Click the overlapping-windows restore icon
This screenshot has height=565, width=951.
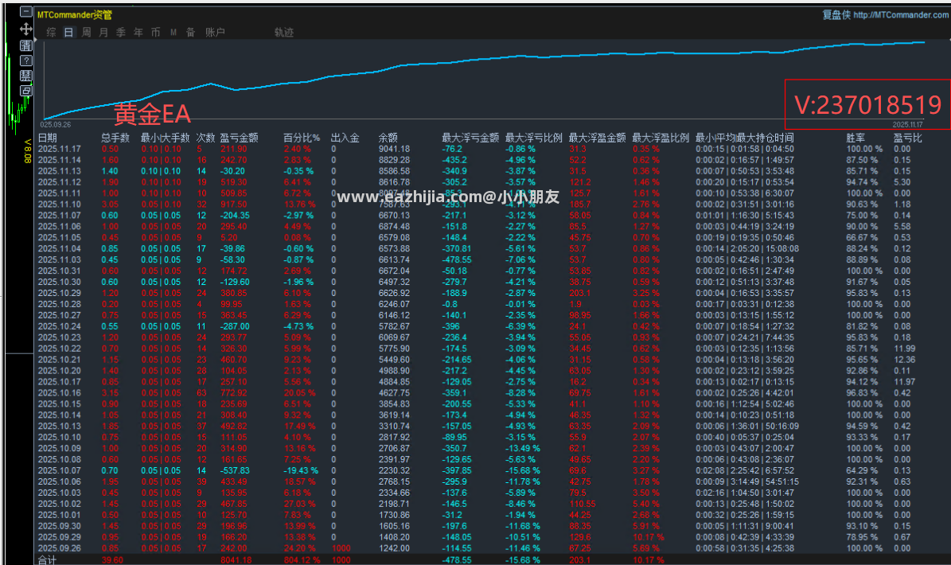click(x=26, y=91)
